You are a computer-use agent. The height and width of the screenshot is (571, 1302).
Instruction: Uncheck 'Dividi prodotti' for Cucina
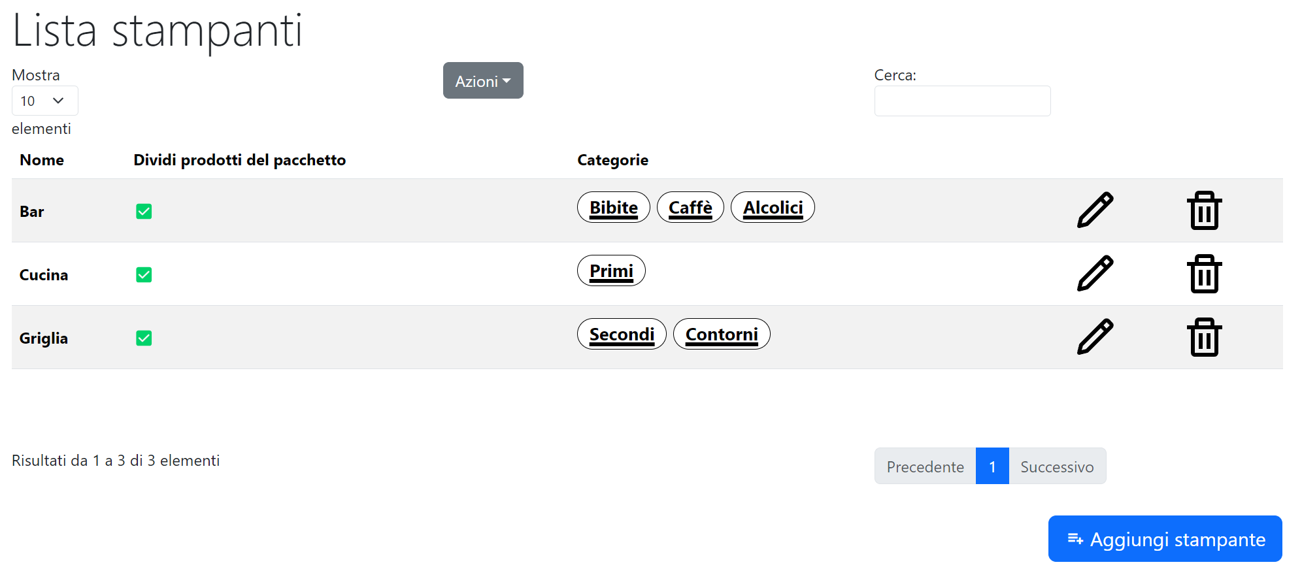coord(144,275)
